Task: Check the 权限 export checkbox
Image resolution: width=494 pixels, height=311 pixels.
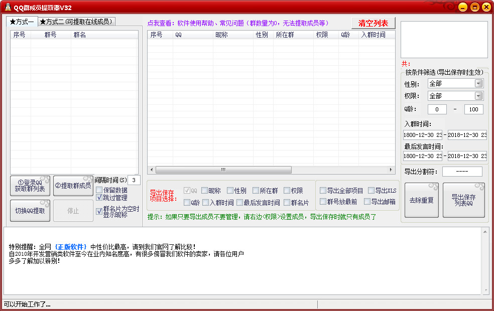Action: [287, 191]
